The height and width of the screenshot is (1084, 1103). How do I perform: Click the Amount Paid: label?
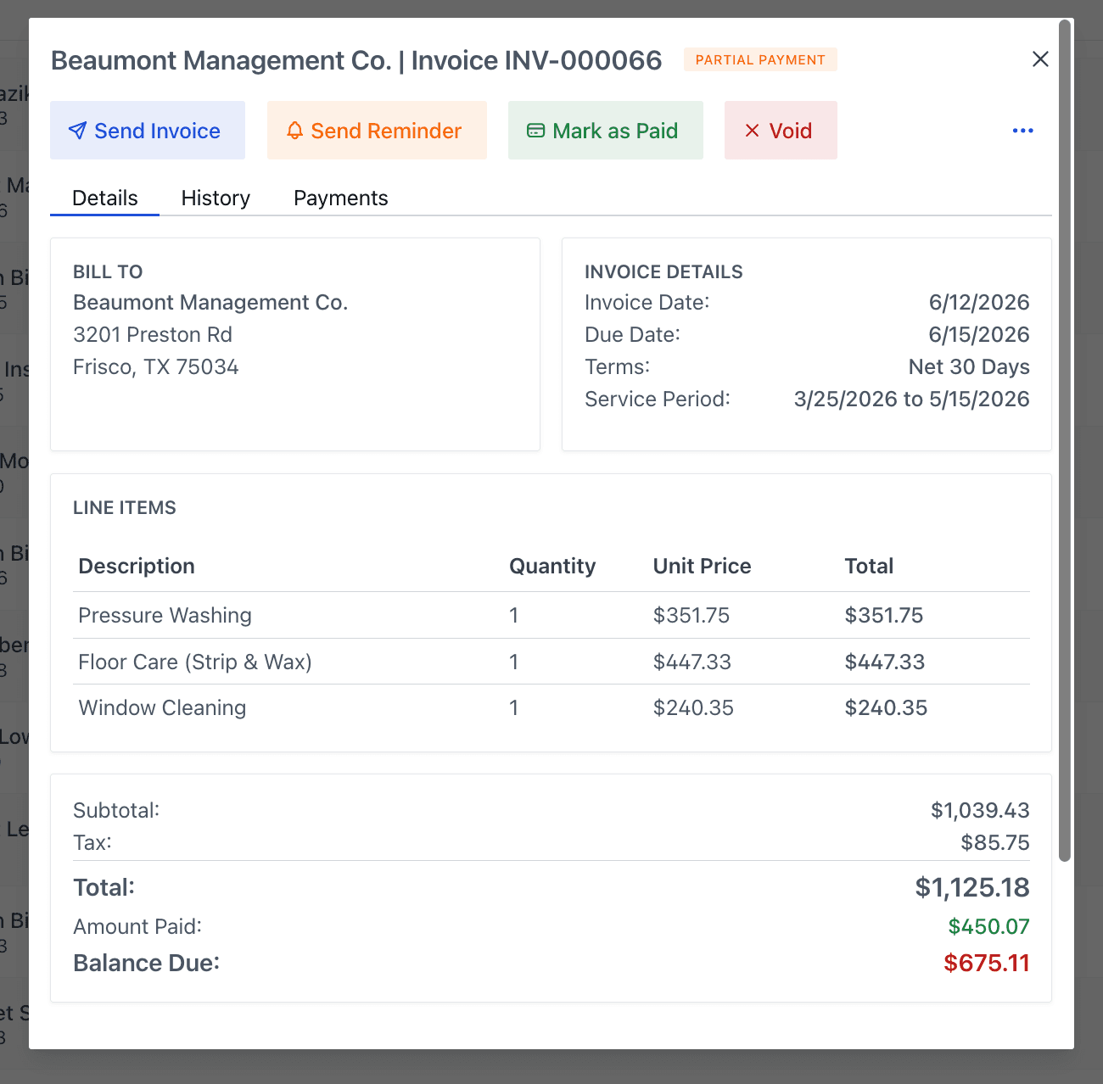tap(137, 926)
